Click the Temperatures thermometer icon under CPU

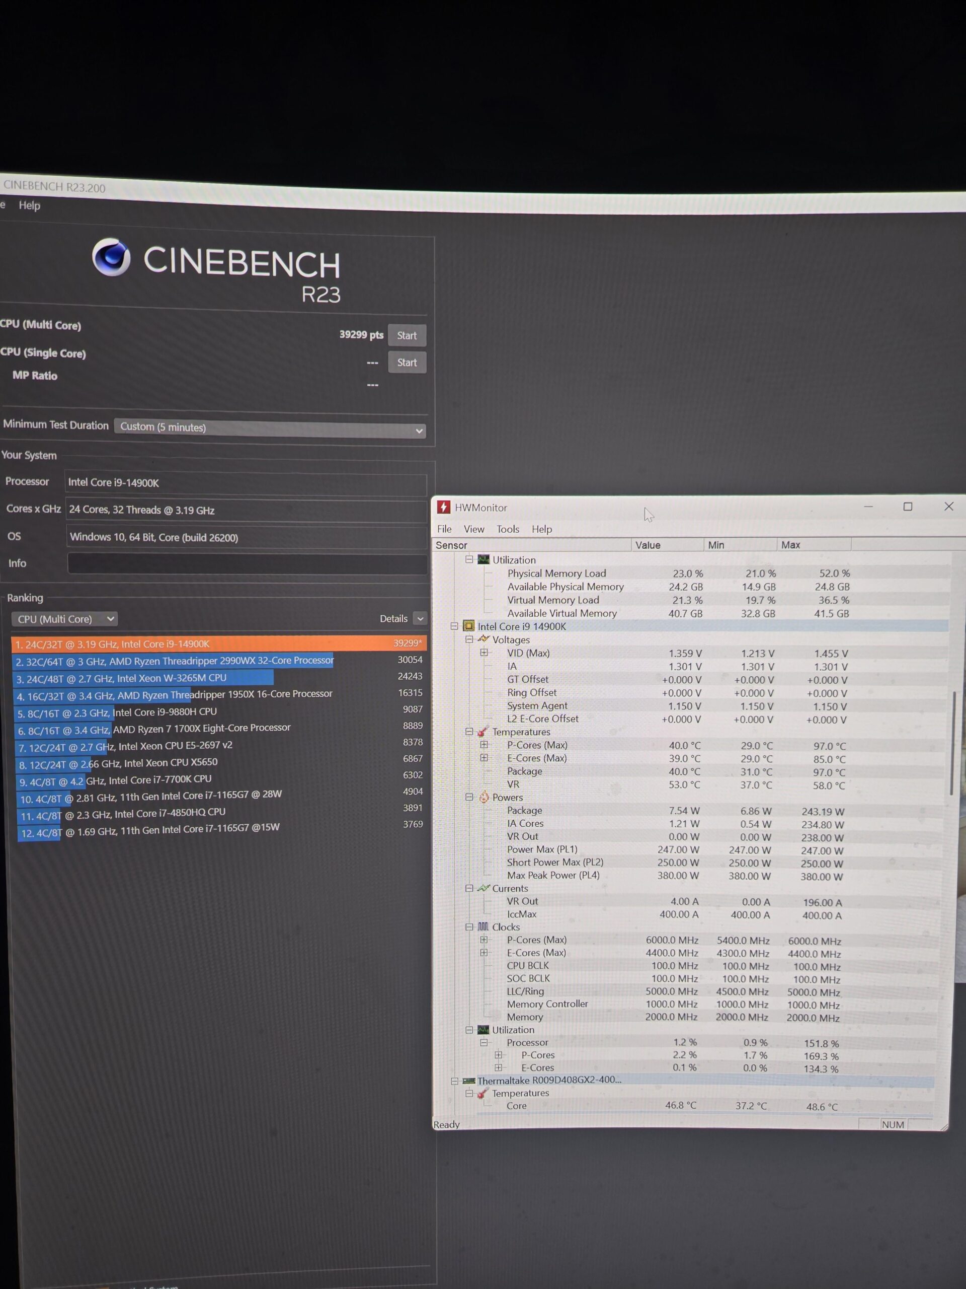pyautogui.click(x=482, y=732)
